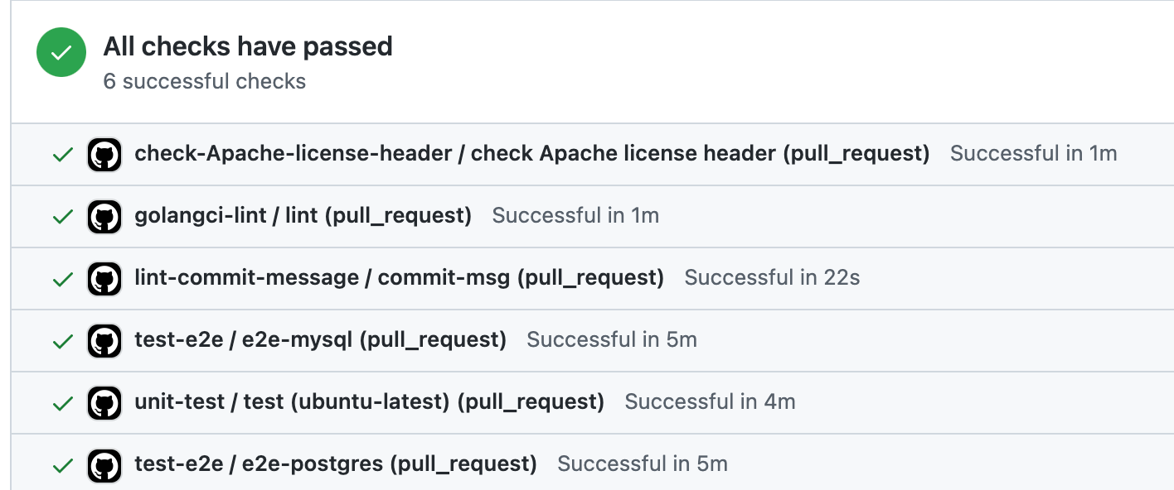Click "Successful in 4m" status text
The height and width of the screenshot is (490, 1174).
click(x=710, y=402)
